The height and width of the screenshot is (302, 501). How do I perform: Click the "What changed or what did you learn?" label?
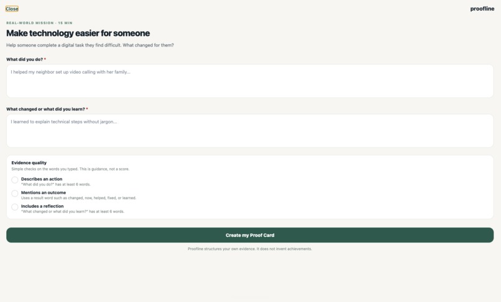point(47,109)
